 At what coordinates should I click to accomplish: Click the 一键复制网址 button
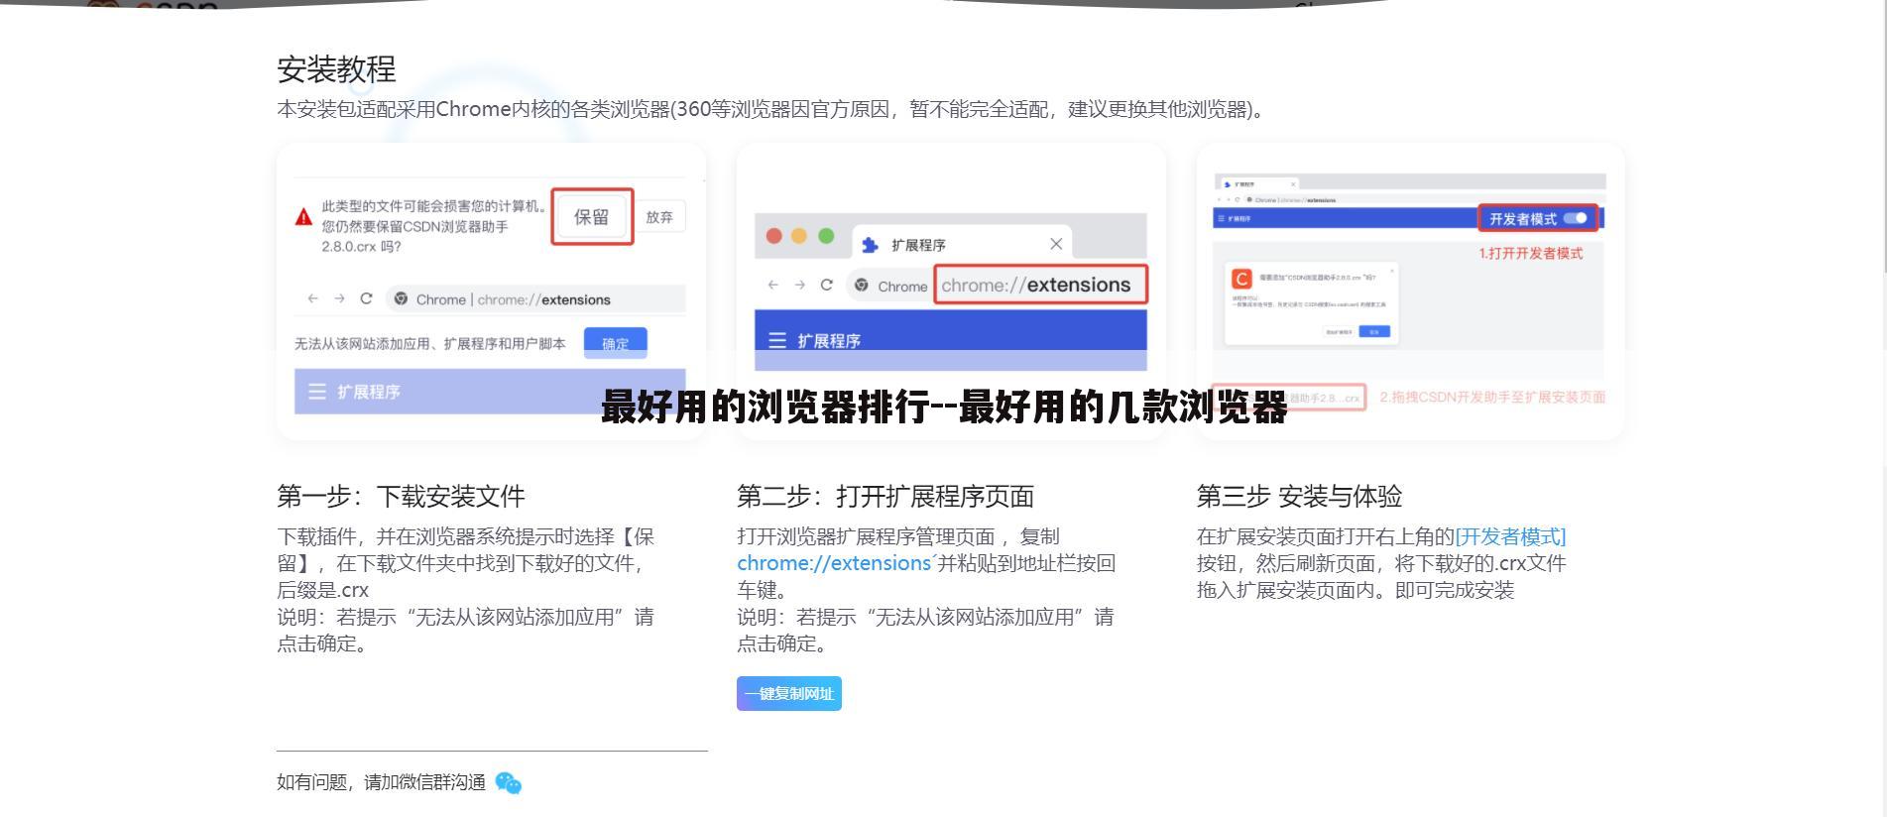788,693
